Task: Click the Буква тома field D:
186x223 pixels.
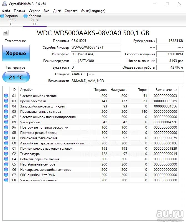Action: point(96,67)
